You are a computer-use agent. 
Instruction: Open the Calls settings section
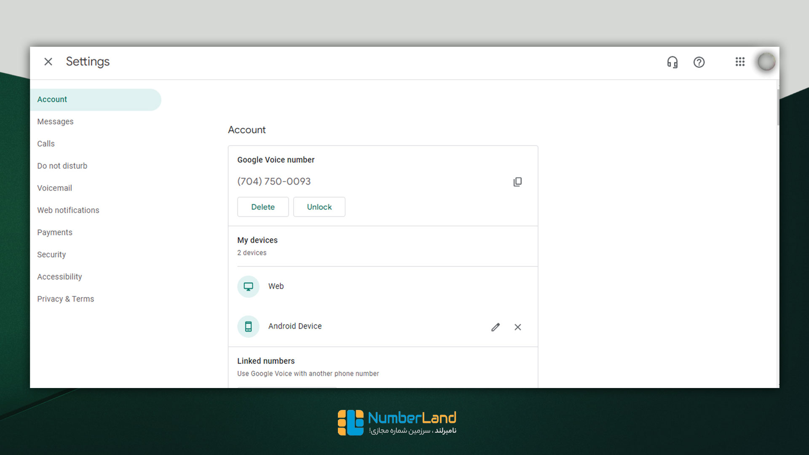[46, 143]
